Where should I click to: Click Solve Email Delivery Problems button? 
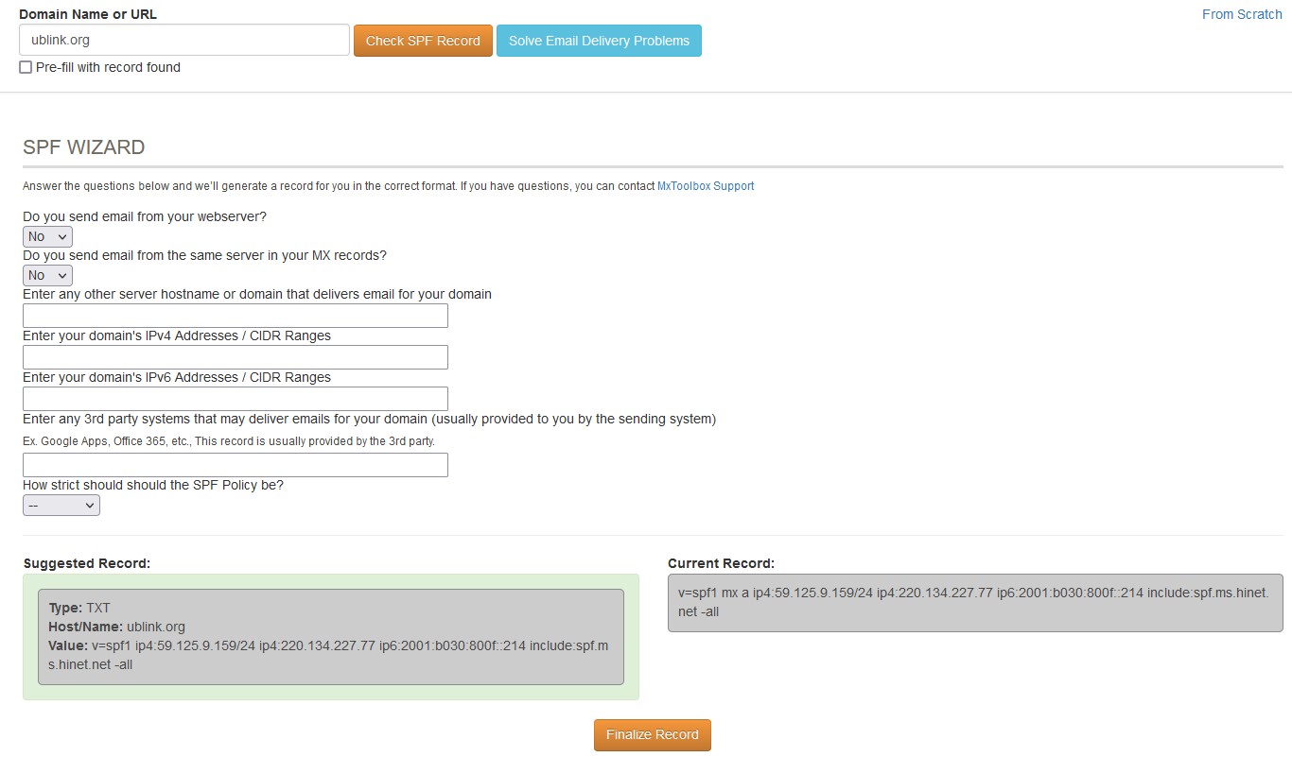pos(599,41)
